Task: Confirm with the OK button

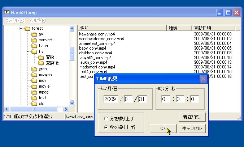Action: click(x=163, y=129)
